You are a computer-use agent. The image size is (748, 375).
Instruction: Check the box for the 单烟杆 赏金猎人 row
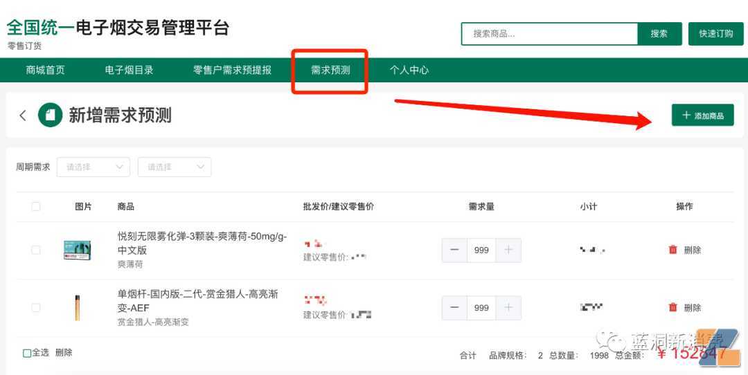[x=36, y=307]
